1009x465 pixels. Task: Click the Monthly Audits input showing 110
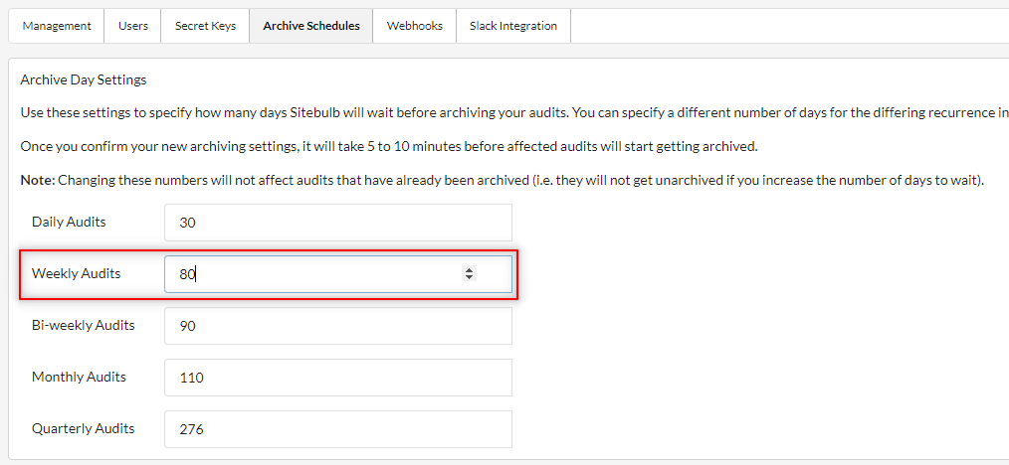(x=338, y=378)
